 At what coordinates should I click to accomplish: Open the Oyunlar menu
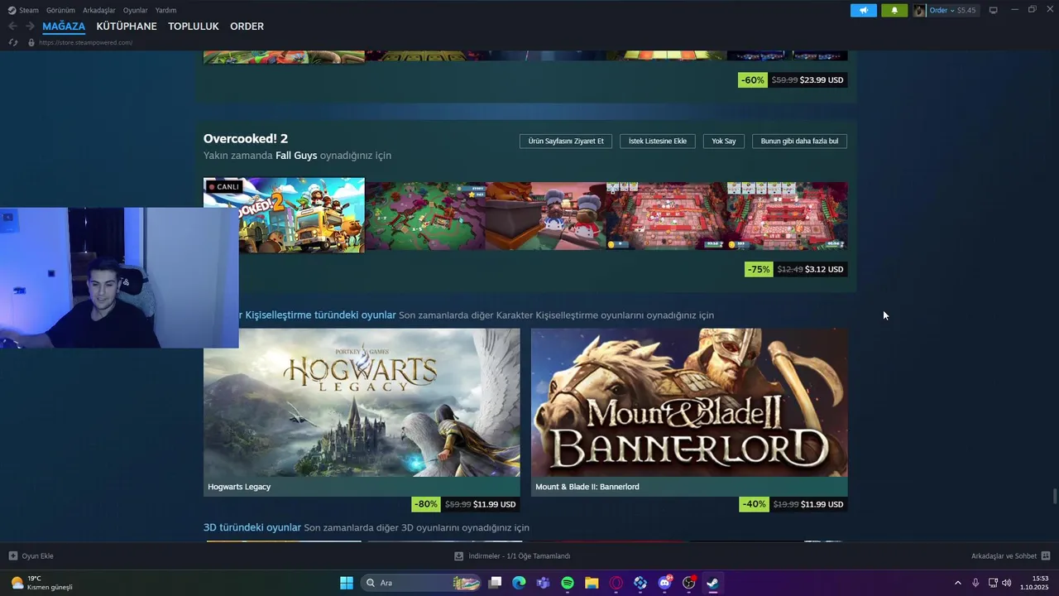click(136, 10)
